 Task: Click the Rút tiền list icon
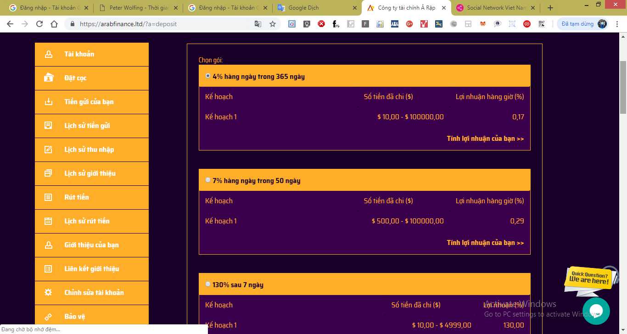(48, 197)
